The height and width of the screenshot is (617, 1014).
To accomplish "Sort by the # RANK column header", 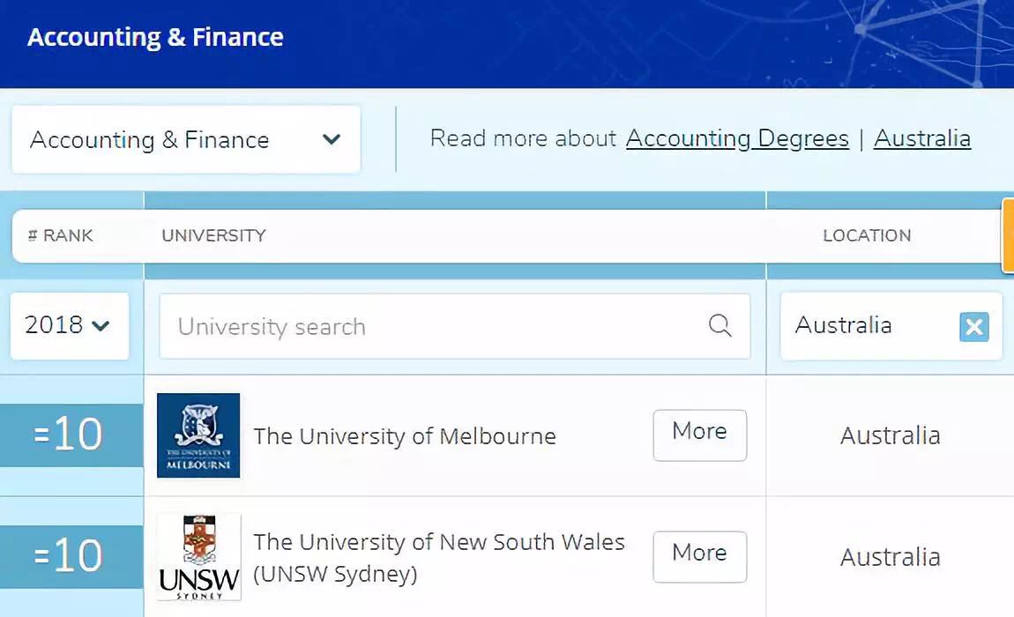I will [61, 235].
